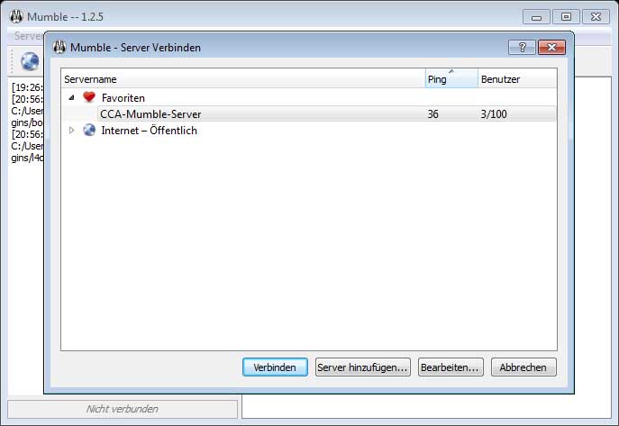Click Bearbeiten... to edit the server
Image resolution: width=619 pixels, height=426 pixels.
pyautogui.click(x=451, y=367)
